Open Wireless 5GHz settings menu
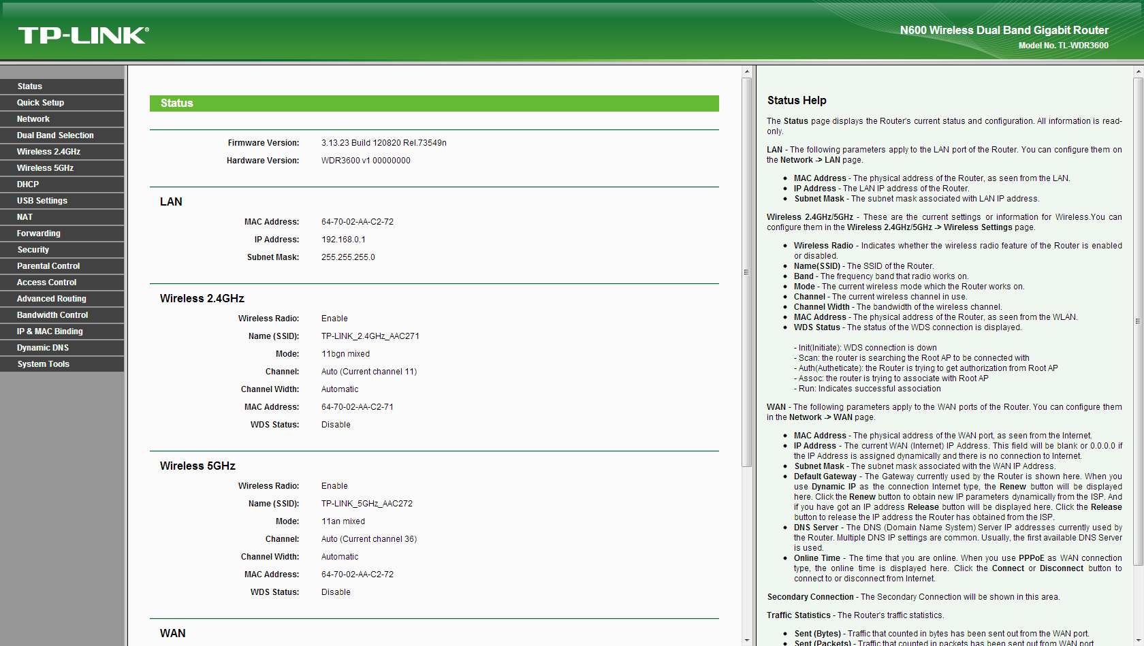Screen dimensions: 1144x646 [x=62, y=168]
